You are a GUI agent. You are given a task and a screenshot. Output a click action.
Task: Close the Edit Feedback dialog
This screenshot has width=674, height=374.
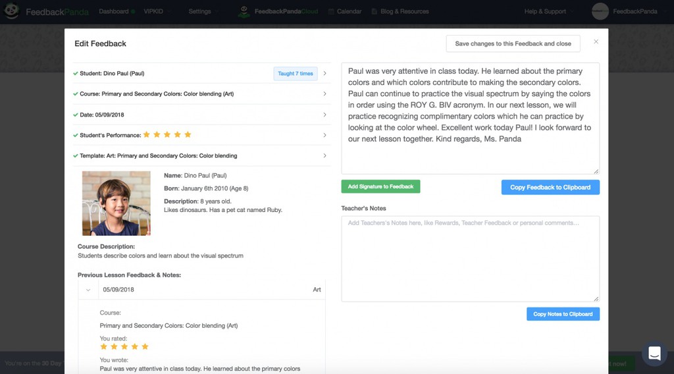tap(596, 41)
